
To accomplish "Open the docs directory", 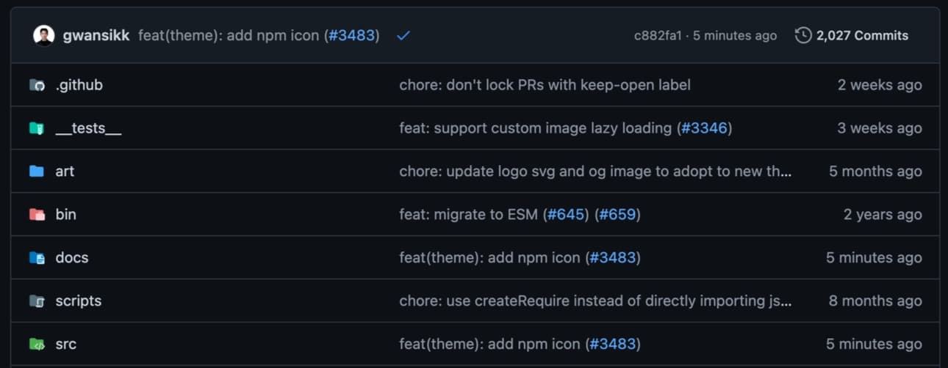I will pyautogui.click(x=72, y=258).
